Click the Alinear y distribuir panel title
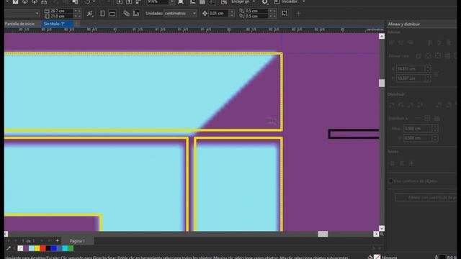Image resolution: width=461 pixels, height=259 pixels. [403, 24]
